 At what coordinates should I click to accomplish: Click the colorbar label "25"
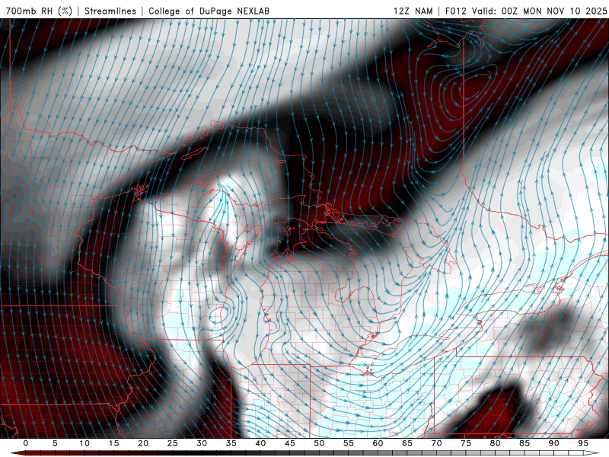point(173,443)
